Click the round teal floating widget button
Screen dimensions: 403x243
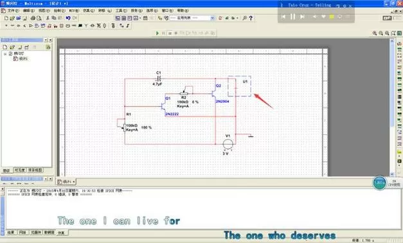(379, 183)
